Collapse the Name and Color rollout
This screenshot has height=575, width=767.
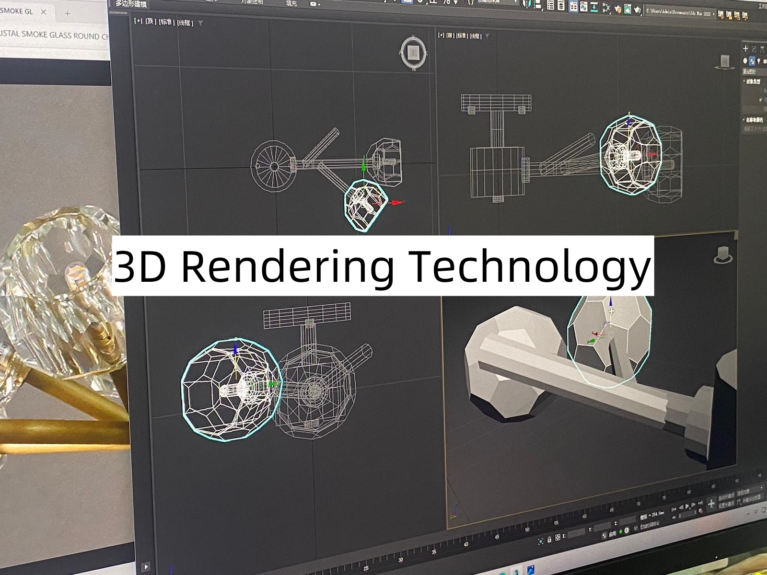[753, 120]
